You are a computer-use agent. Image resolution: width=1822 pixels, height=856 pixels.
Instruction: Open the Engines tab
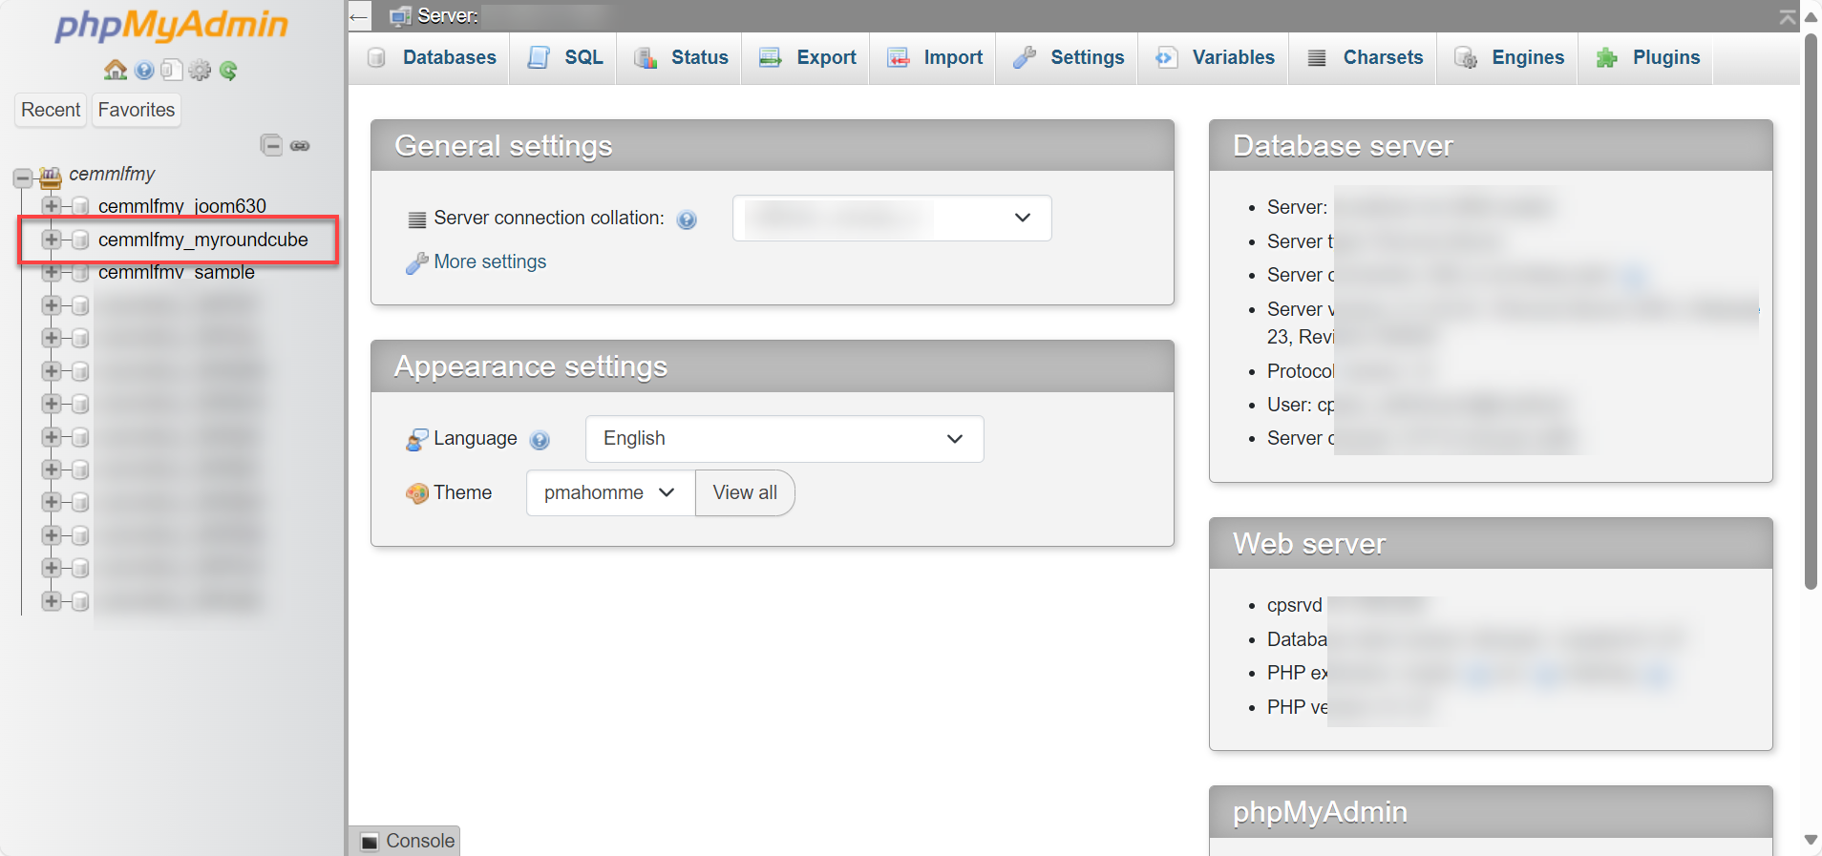pyautogui.click(x=1509, y=58)
